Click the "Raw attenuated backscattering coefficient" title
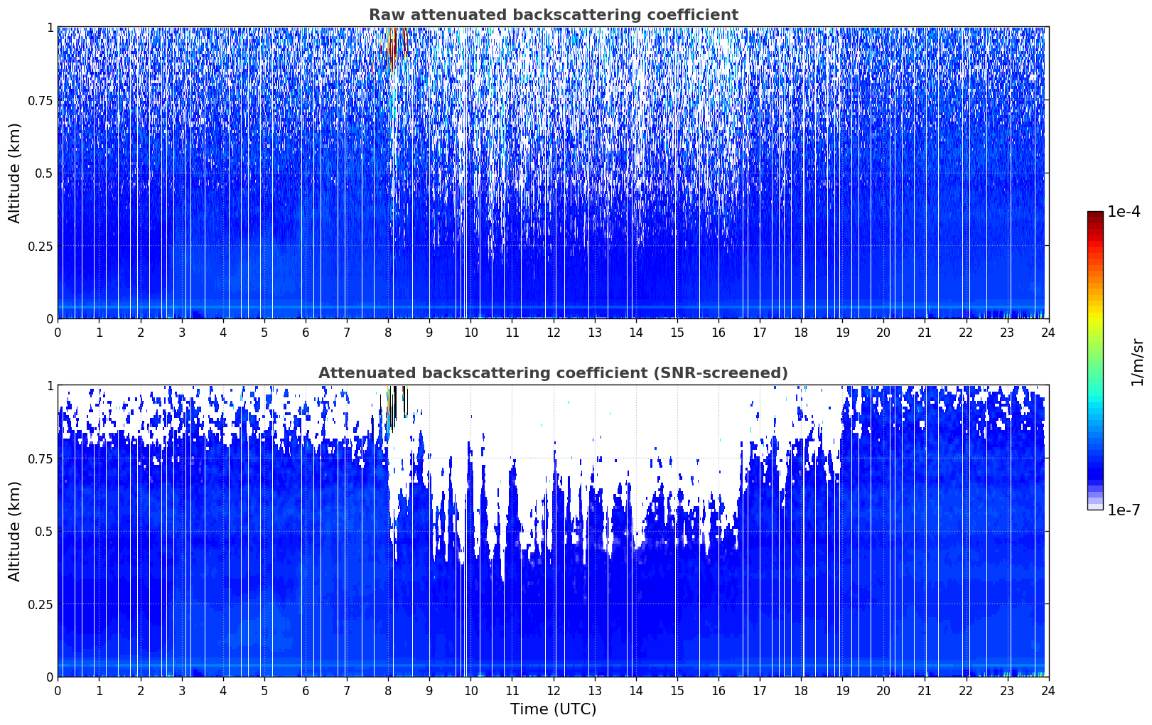The image size is (1152, 725). 553,15
